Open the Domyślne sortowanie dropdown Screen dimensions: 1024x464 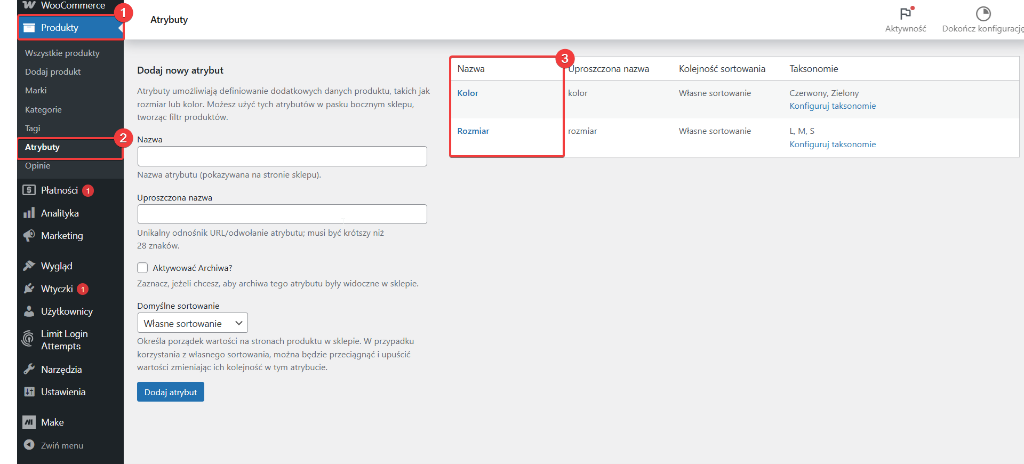(193, 323)
